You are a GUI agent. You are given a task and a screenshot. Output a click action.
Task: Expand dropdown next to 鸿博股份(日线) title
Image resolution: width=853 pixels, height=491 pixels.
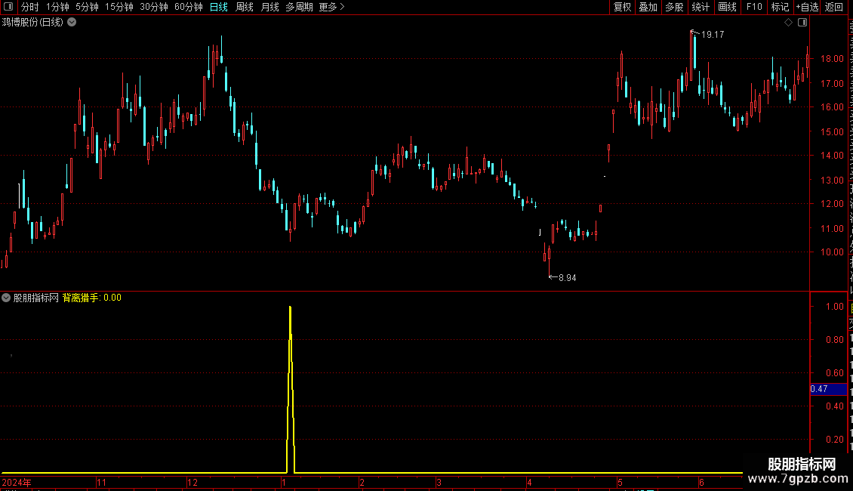pos(72,23)
